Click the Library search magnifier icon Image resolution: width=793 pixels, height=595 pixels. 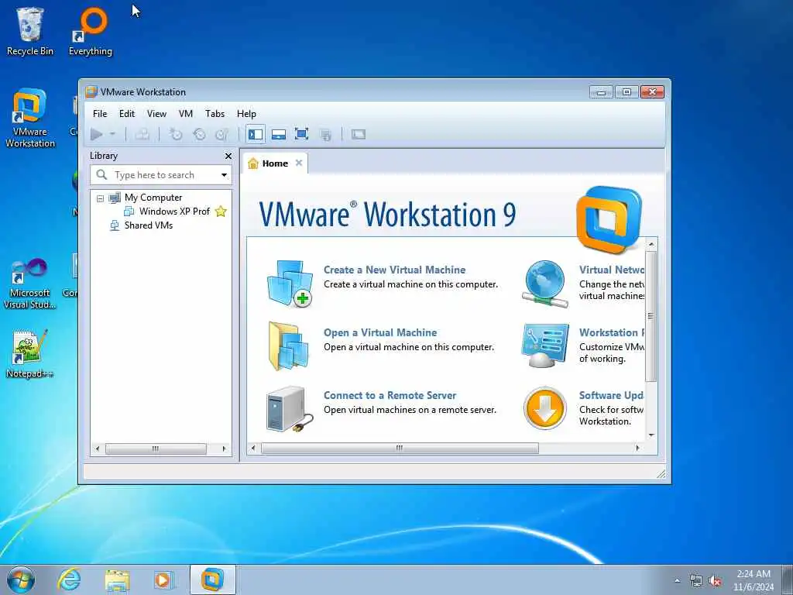pyautogui.click(x=101, y=174)
